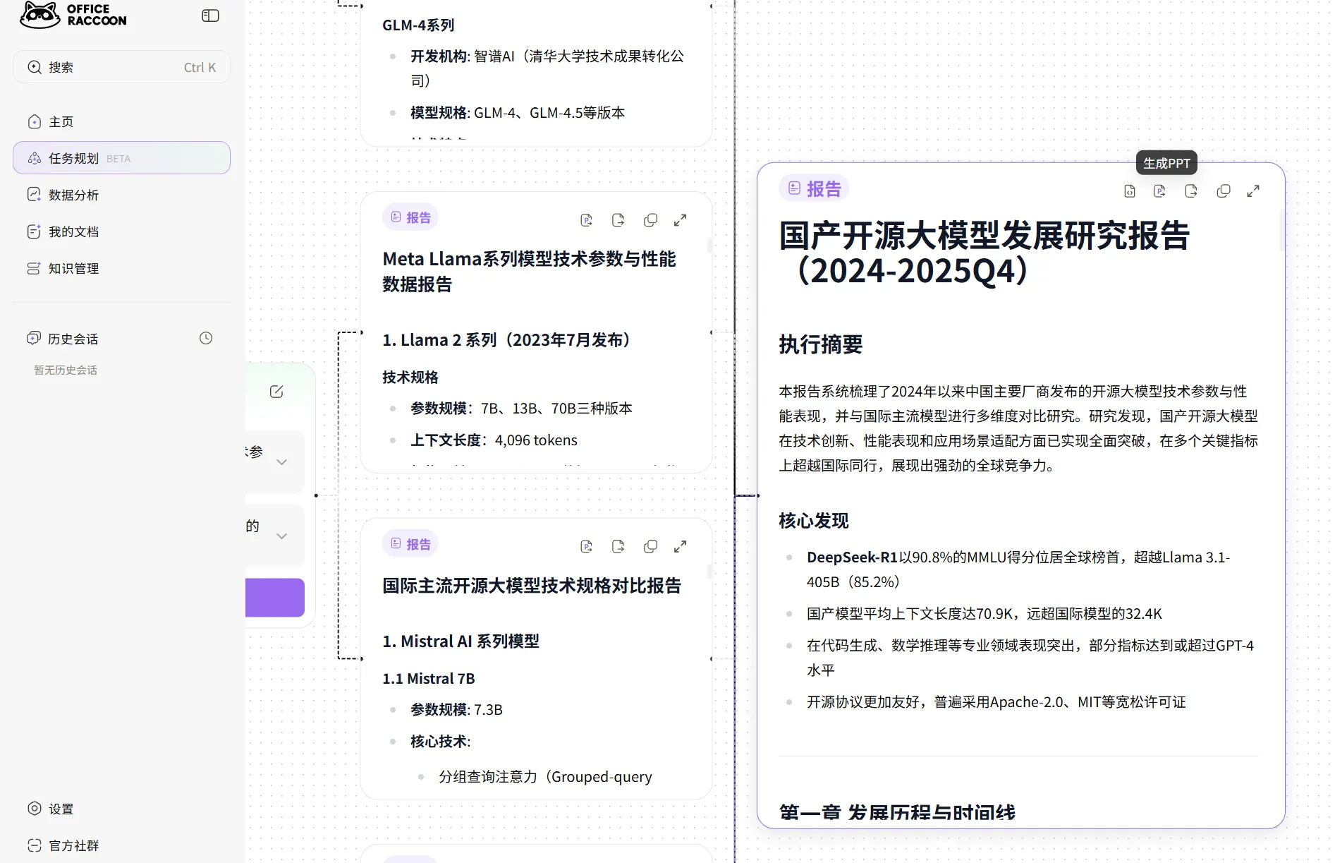
Task: Expand the first task step chevron
Action: (282, 462)
